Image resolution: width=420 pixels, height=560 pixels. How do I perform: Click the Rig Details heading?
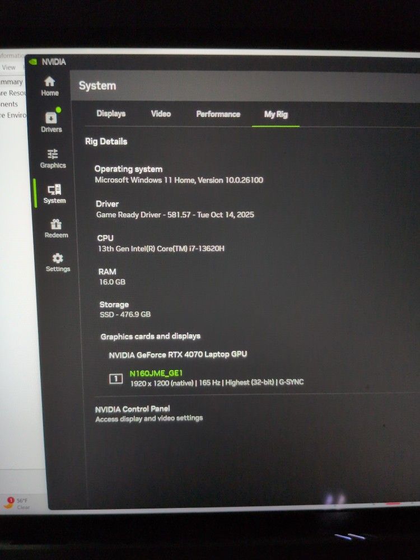coord(106,142)
